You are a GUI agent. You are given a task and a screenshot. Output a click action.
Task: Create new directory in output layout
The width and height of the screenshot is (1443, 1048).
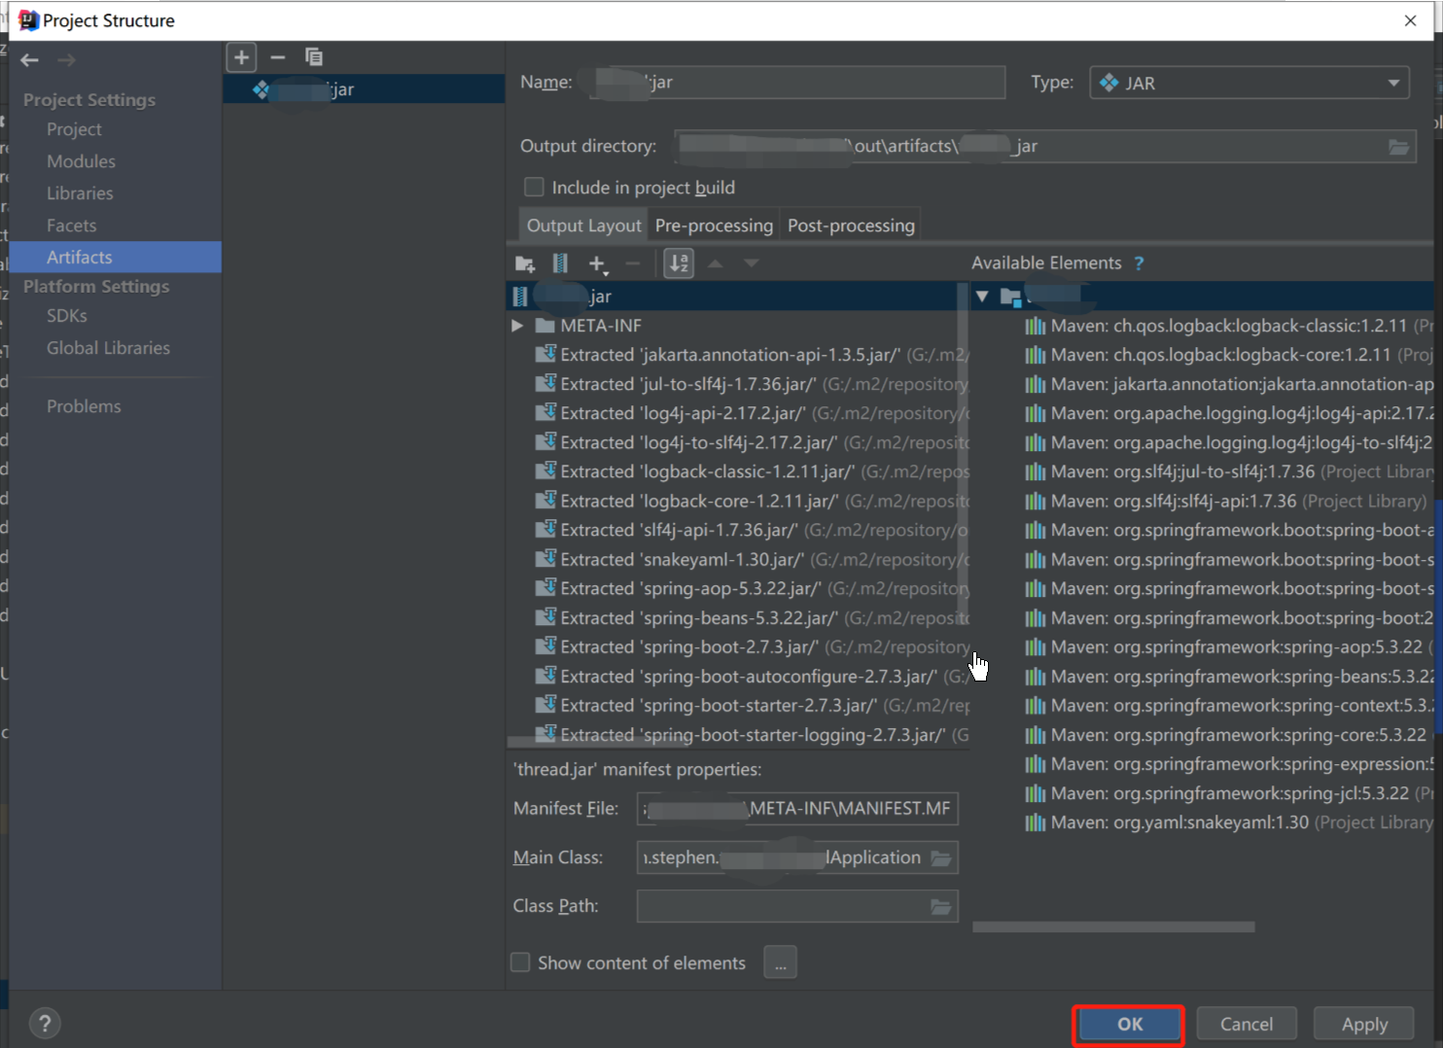click(x=525, y=263)
